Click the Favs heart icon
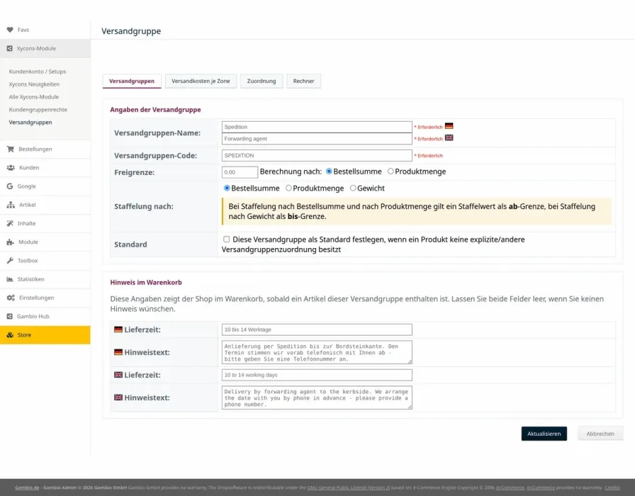 coord(10,30)
